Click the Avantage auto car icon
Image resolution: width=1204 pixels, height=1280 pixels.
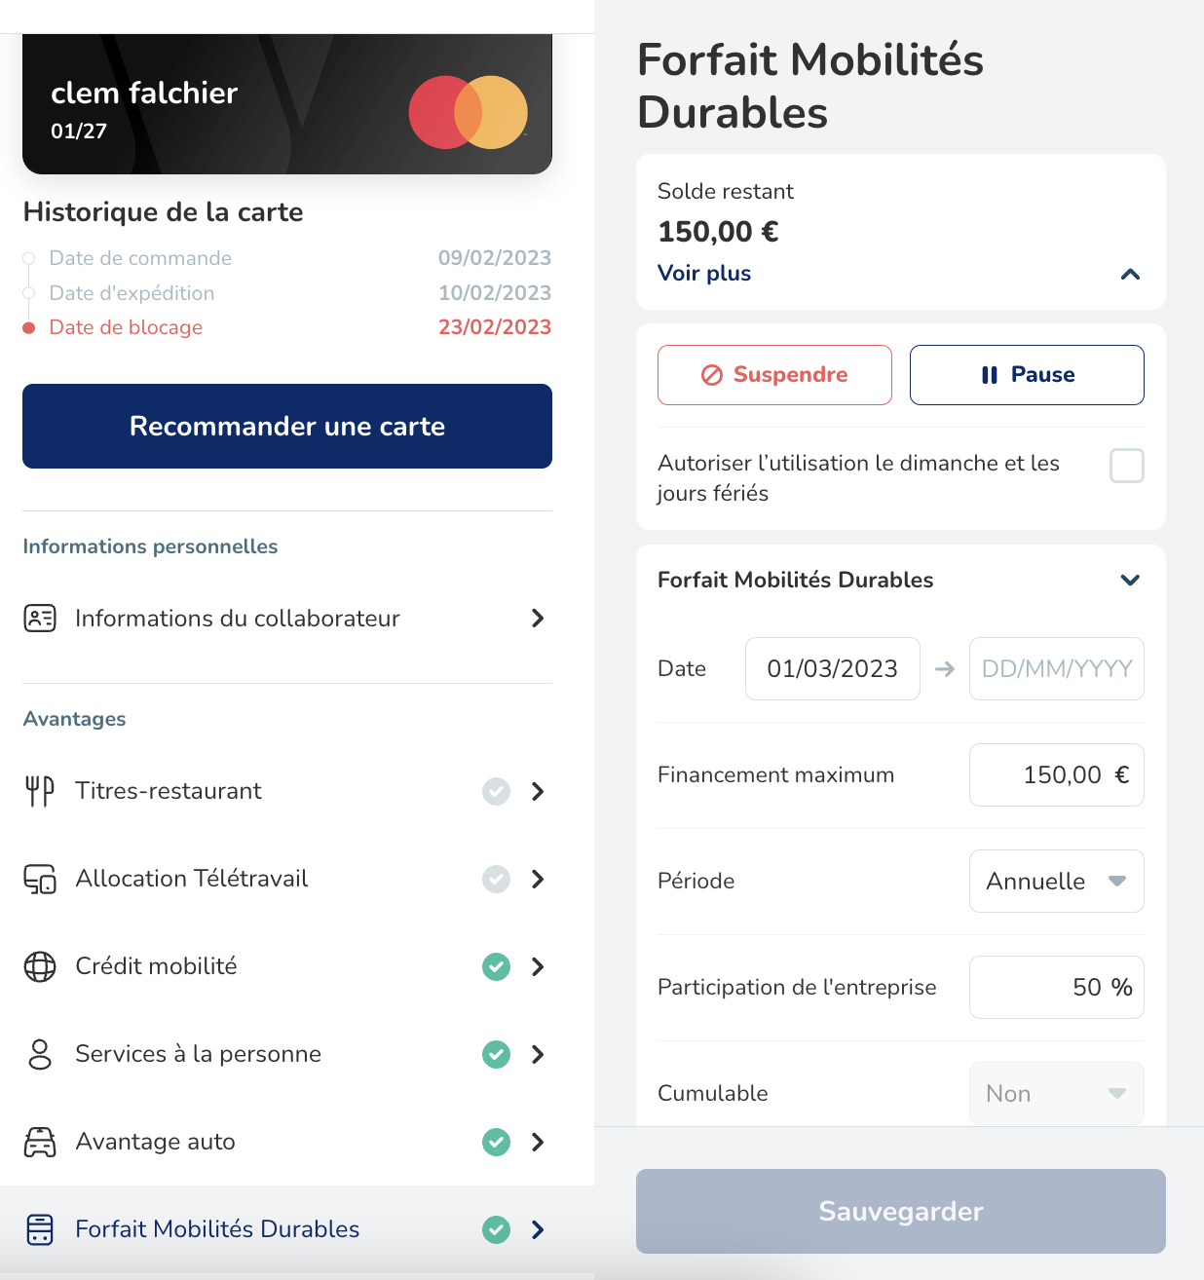click(x=40, y=1142)
